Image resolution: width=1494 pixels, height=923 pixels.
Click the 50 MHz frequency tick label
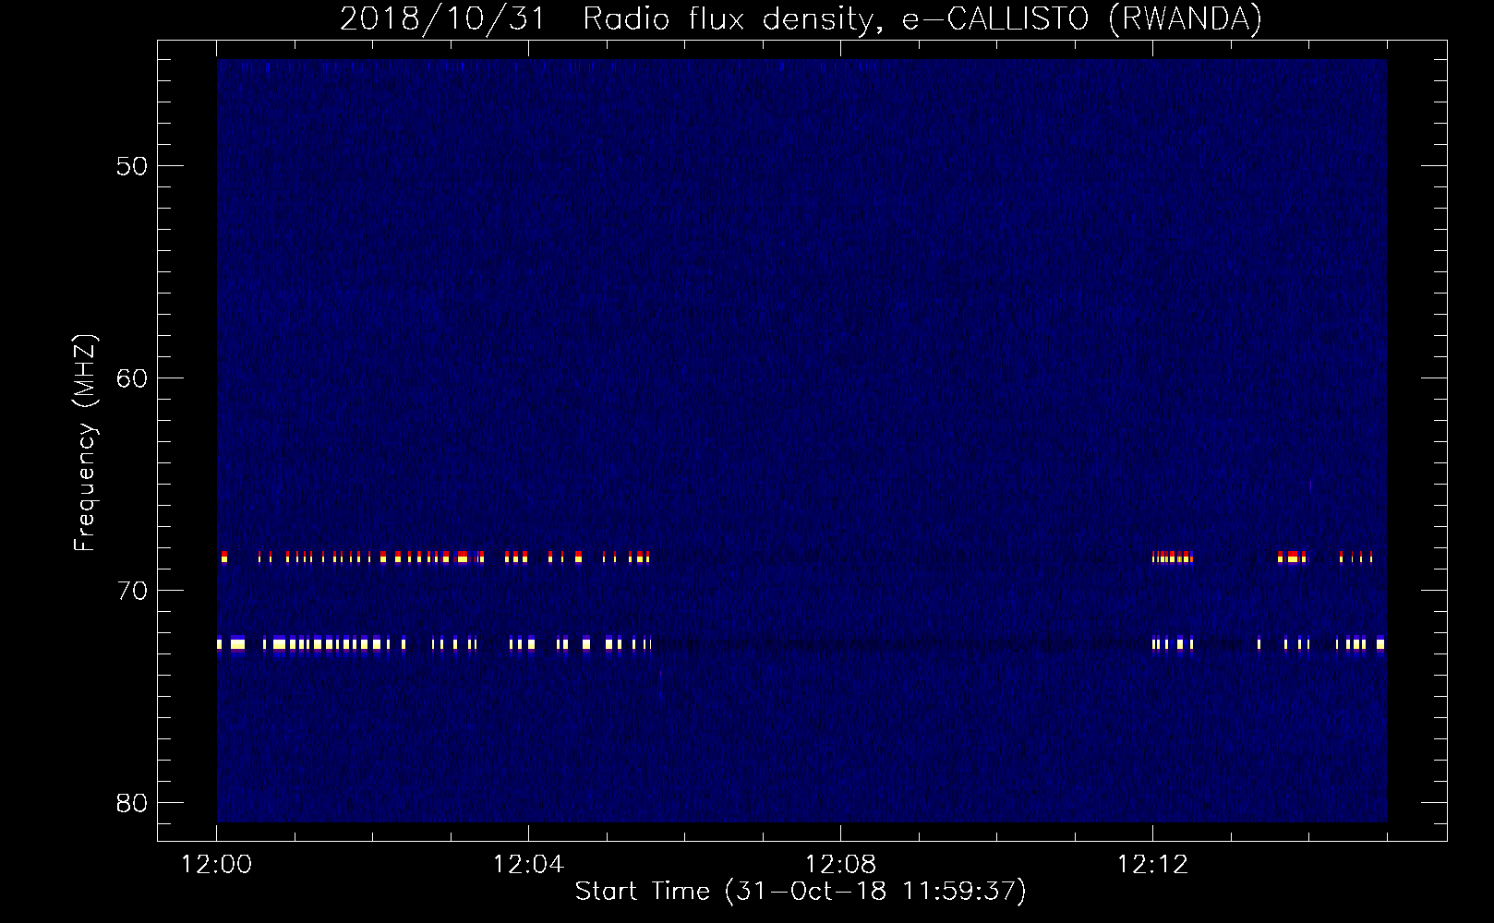pyautogui.click(x=132, y=166)
